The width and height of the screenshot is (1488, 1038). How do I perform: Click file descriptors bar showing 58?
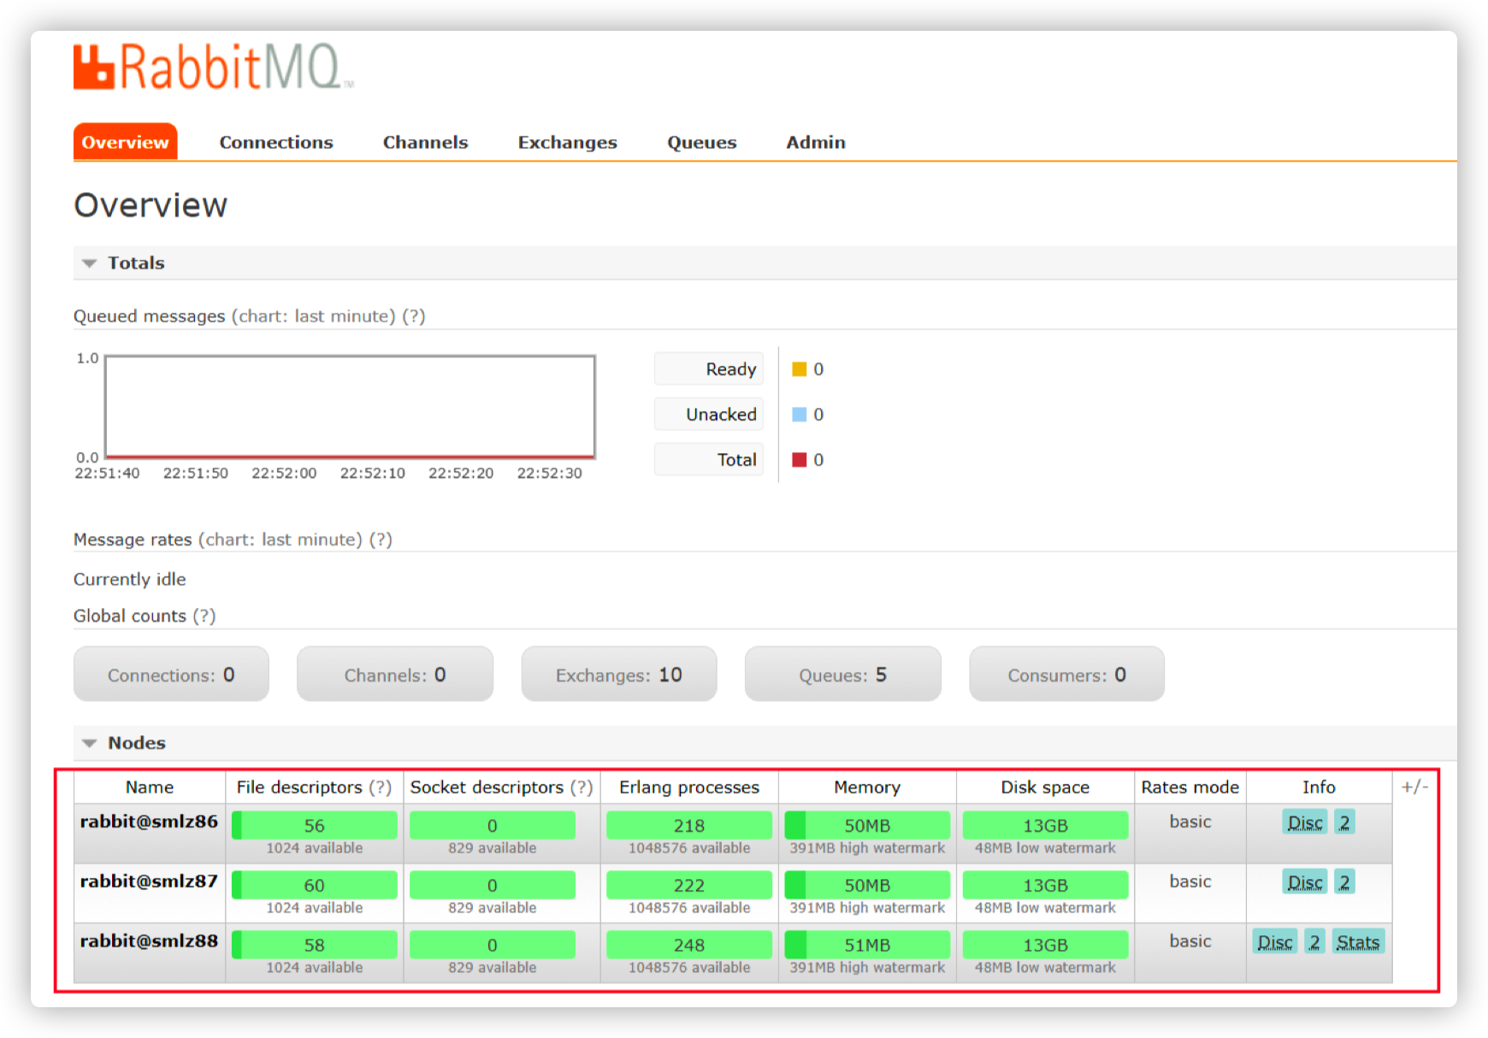pyautogui.click(x=315, y=946)
